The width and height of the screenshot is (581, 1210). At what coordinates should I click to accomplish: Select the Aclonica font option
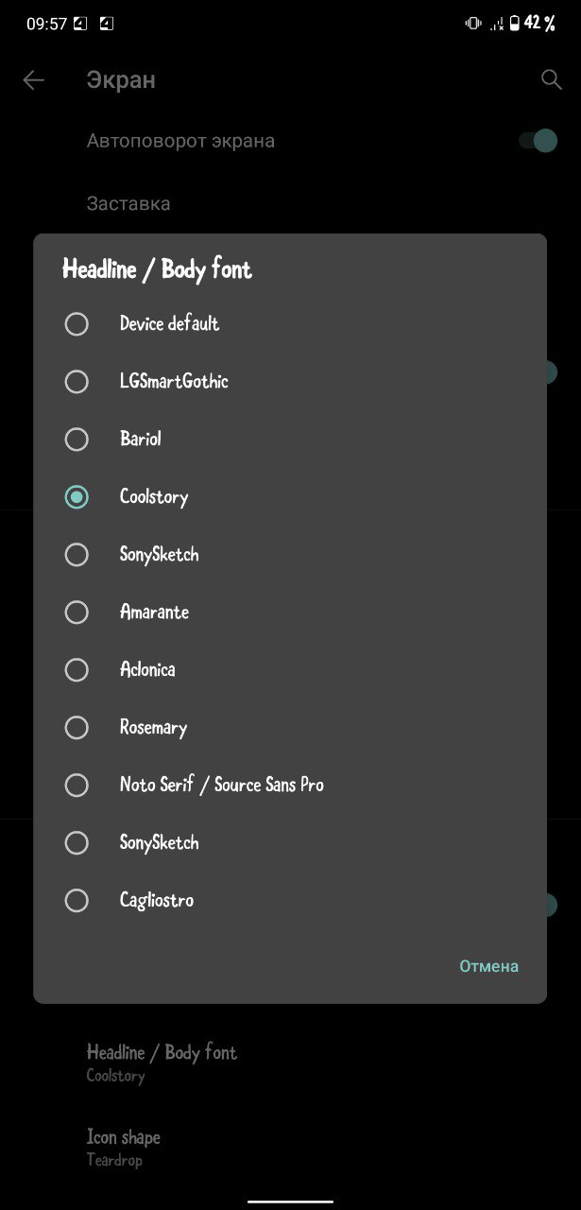290,670
